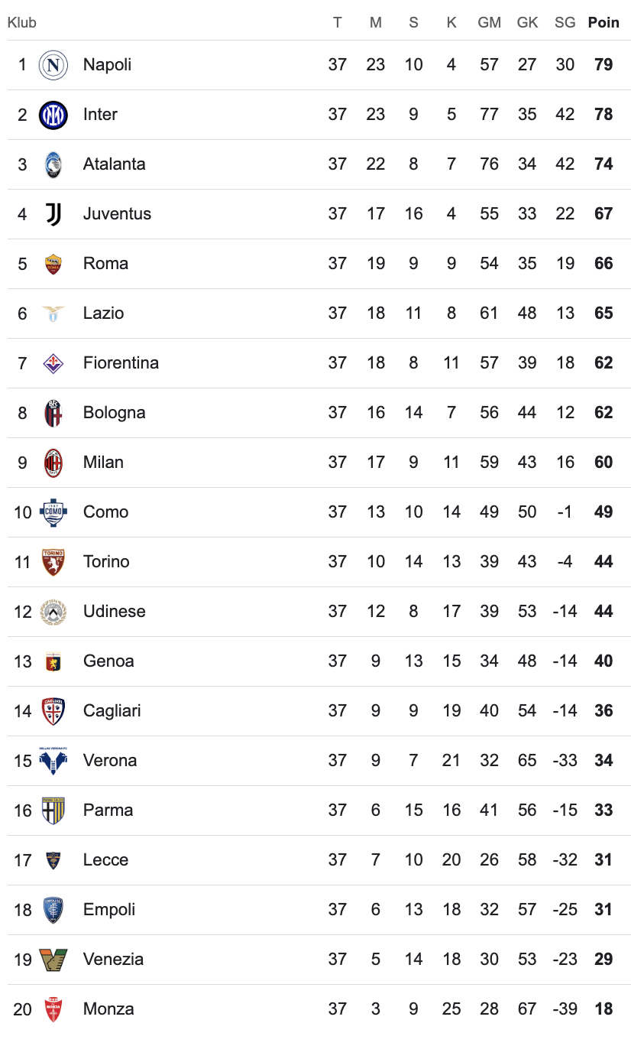631x1046 pixels.
Task: Click the Poin column header
Action: click(x=603, y=22)
